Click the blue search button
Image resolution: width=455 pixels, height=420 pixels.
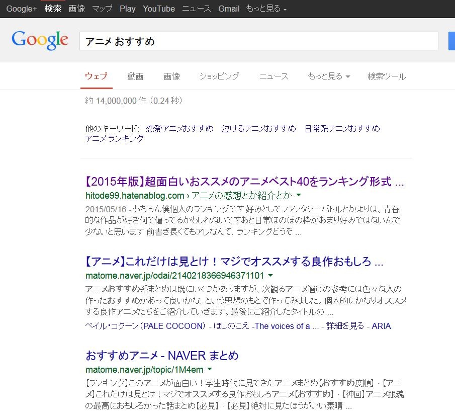(x=452, y=41)
